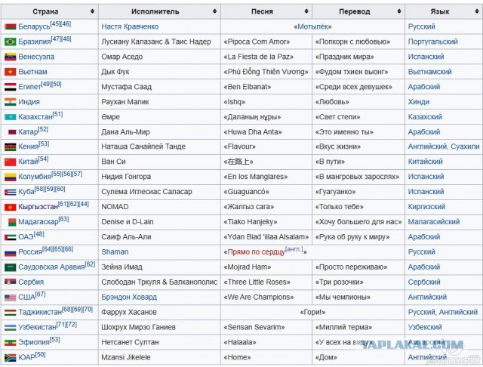Click the Ethiopia flag icon
The width and height of the screenshot is (483, 367).
pos(10,343)
